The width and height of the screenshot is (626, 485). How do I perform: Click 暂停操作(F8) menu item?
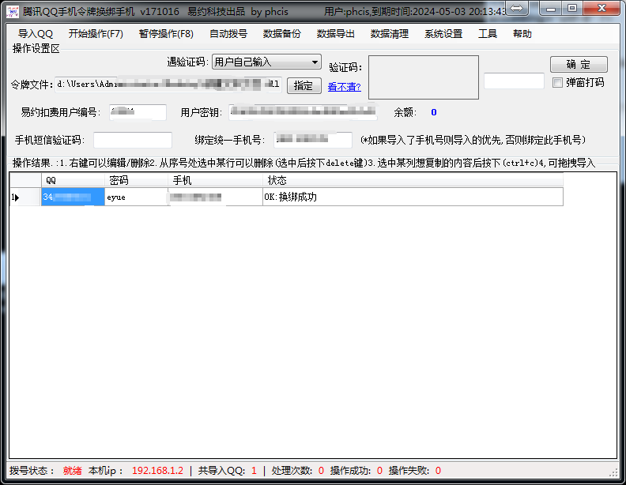(x=166, y=34)
